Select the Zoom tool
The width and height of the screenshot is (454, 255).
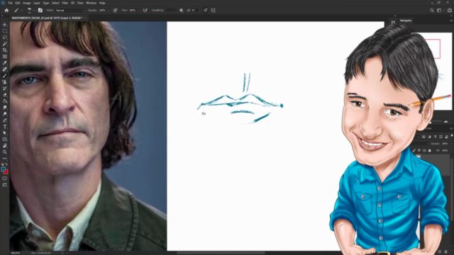coord(5,152)
